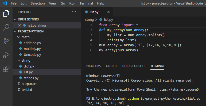The width and height of the screenshot is (206, 106).
Task: Click Python icon beside strings.py
Action: pos(21,78)
